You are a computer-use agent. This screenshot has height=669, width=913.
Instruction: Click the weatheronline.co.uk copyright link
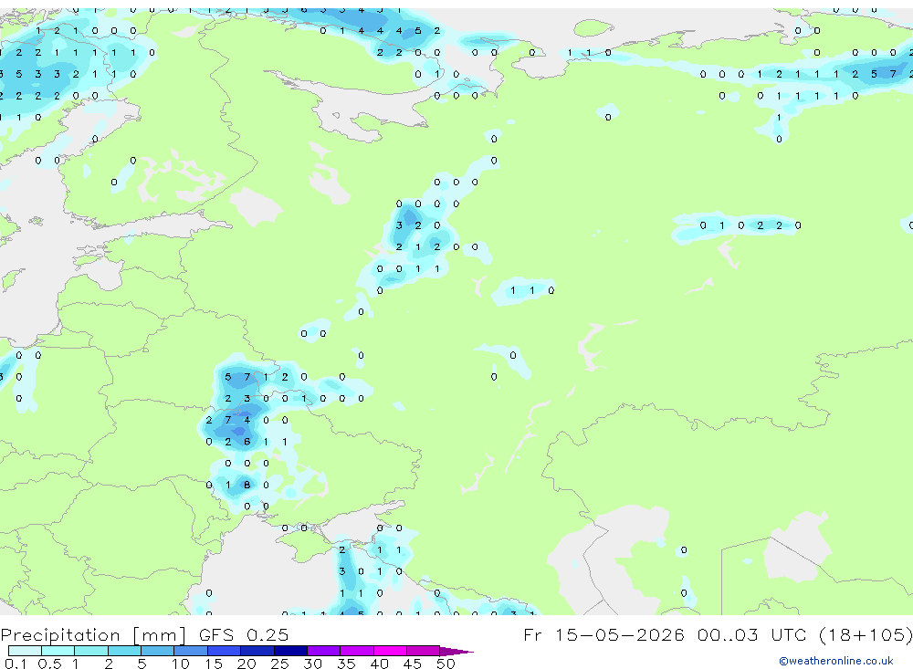click(836, 661)
